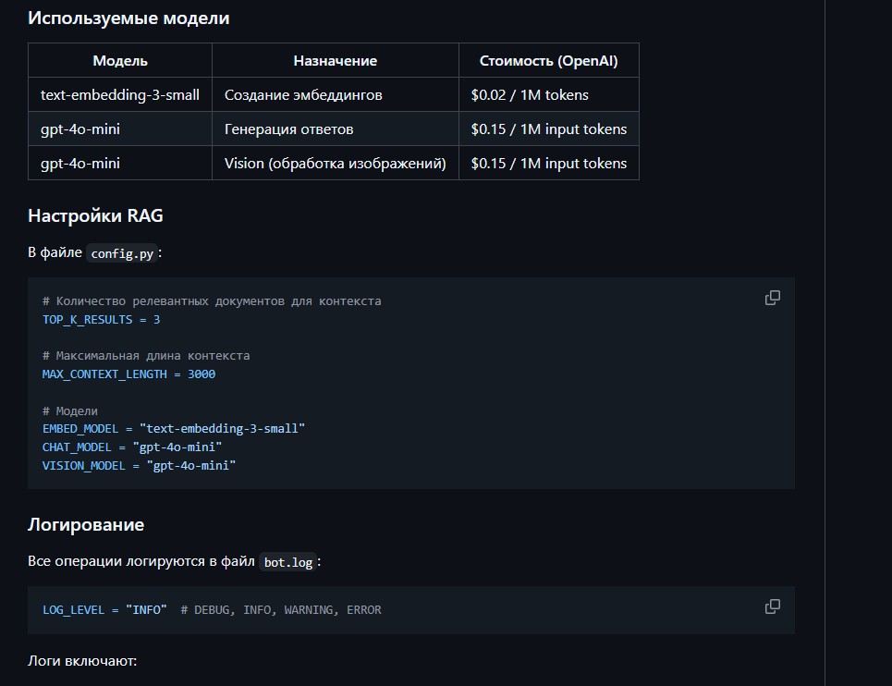Click the "Стоимость (OpenAI)" column header
Viewport: 892px width, 686px height.
pyautogui.click(x=548, y=61)
